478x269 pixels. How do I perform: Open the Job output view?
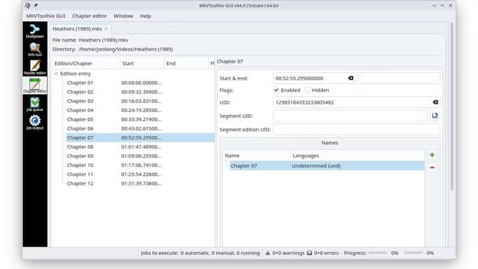(x=35, y=122)
